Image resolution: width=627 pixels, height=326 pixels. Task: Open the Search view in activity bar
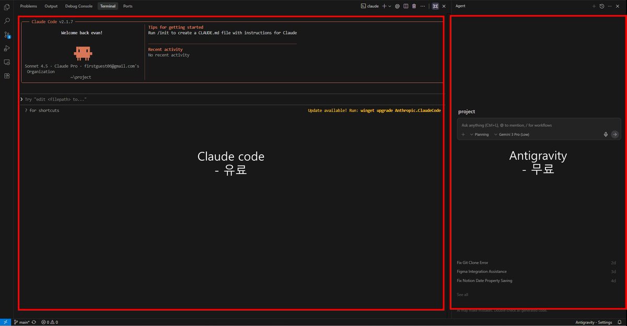[x=7, y=21]
